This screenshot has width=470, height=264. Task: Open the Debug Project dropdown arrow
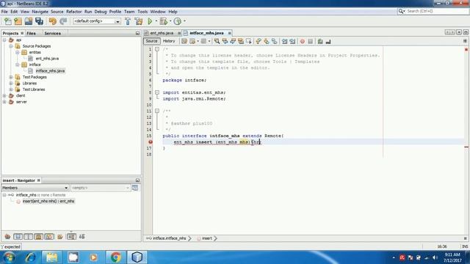coord(170,21)
